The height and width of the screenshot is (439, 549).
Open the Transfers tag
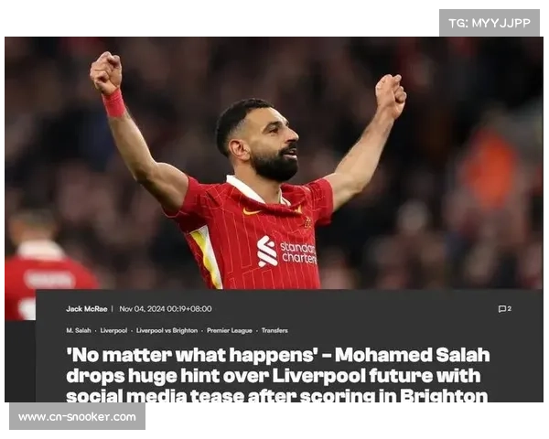point(274,330)
